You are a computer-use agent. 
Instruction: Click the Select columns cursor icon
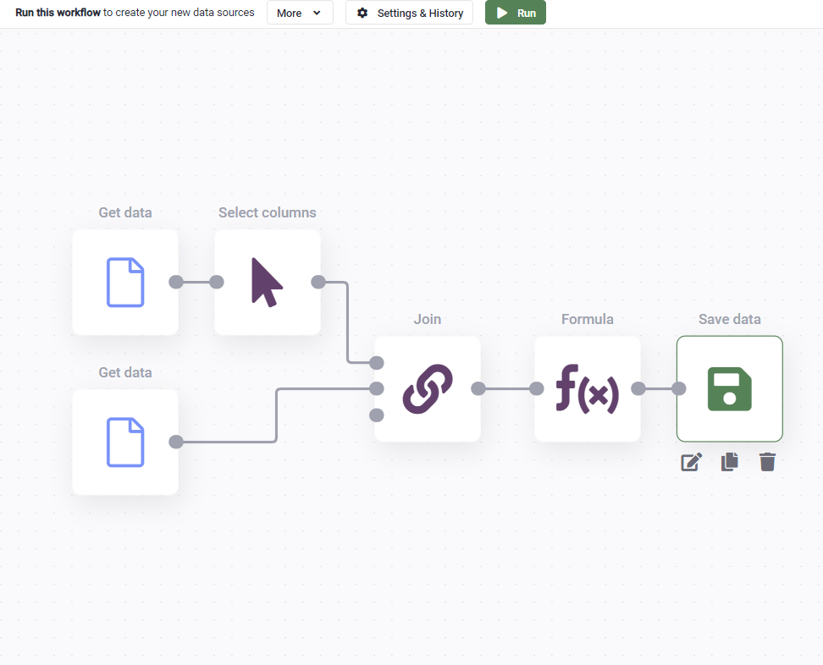[268, 282]
